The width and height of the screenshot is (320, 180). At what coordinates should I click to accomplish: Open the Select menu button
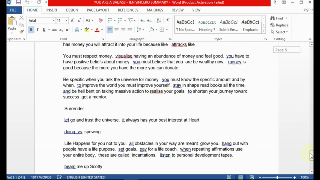[279, 32]
